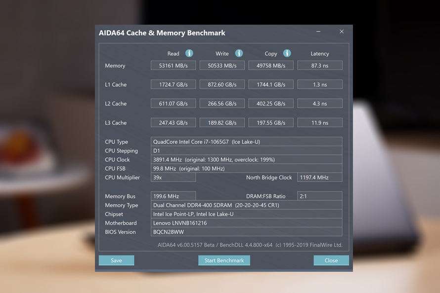The height and width of the screenshot is (293, 440).
Task: Click the info icon next to Write
Action: (239, 53)
